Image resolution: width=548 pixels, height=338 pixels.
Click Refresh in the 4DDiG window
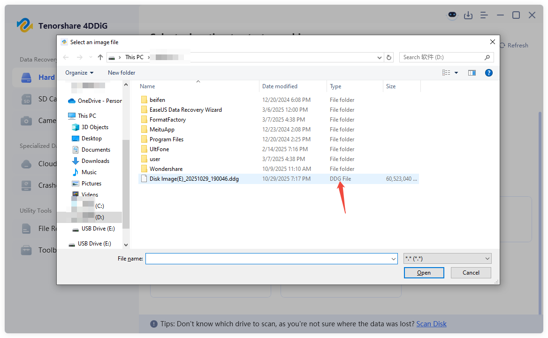click(514, 46)
